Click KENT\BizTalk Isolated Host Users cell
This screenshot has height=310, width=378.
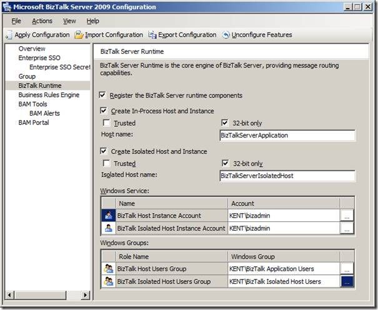[284, 281]
